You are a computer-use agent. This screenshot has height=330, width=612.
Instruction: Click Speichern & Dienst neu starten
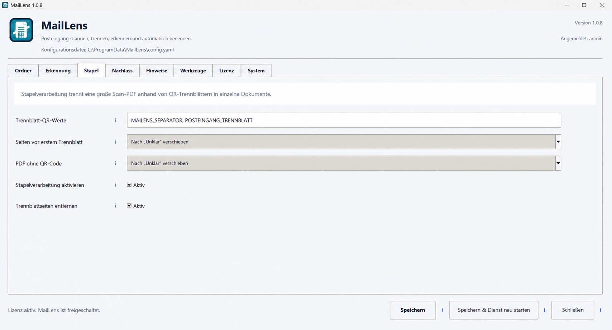click(494, 310)
